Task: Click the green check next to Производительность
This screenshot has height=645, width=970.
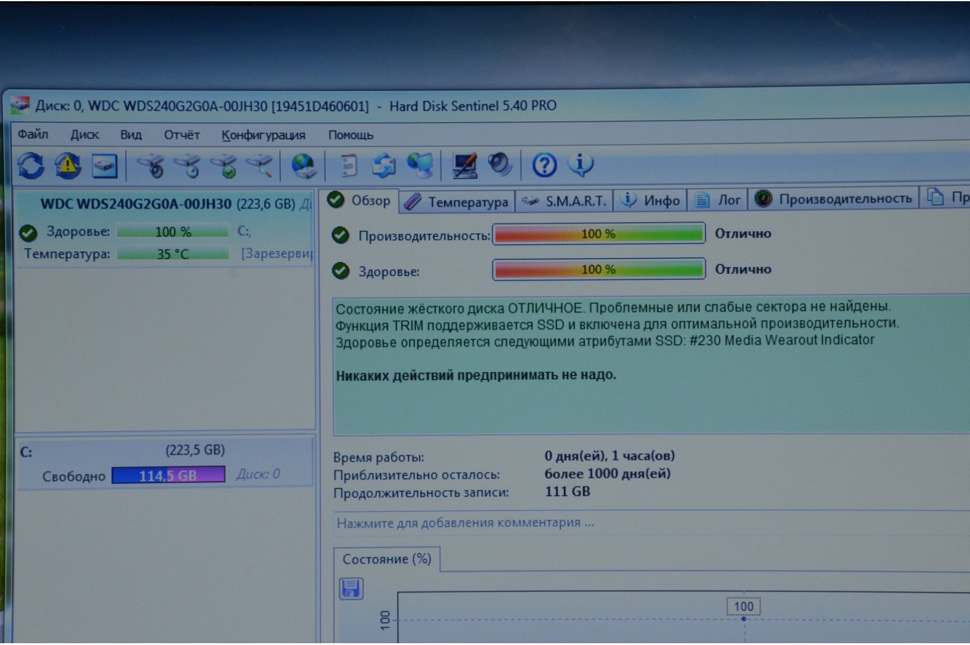Action: [x=340, y=235]
